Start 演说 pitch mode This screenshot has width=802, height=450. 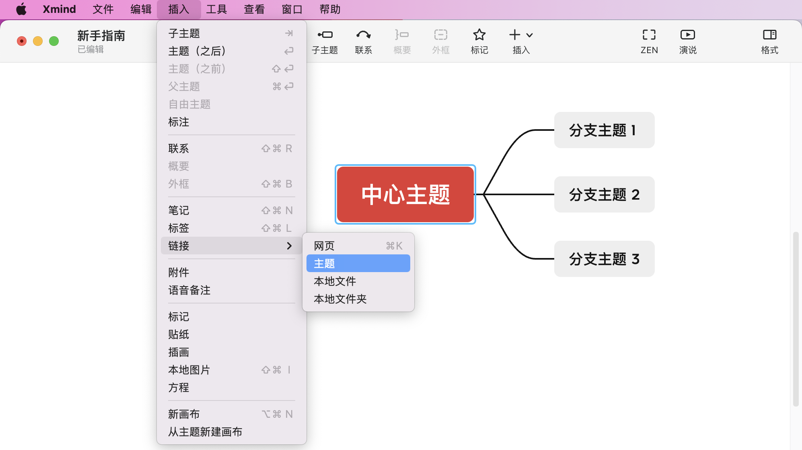coord(688,41)
